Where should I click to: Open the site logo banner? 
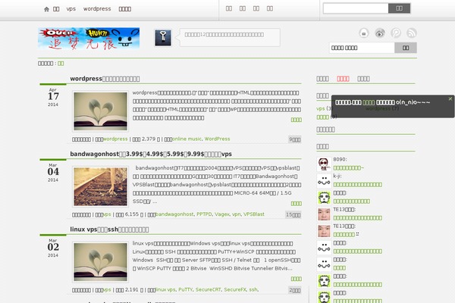pos(89,39)
